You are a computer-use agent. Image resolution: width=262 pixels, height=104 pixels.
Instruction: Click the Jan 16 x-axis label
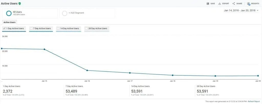coord(87,81)
